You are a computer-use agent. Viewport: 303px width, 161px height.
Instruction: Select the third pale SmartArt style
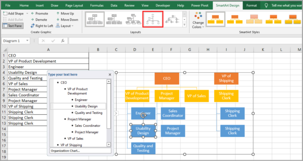(x=254, y=19)
